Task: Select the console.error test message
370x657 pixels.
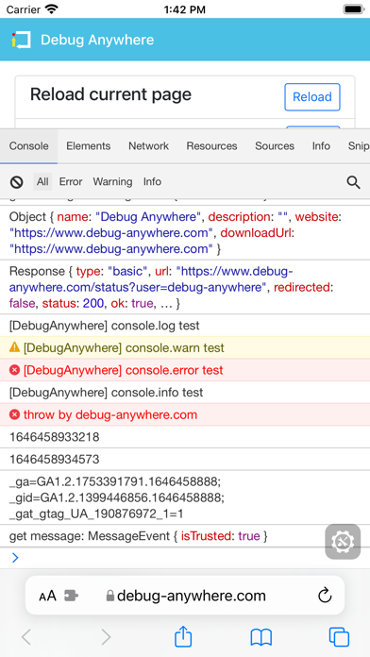Action: pyautogui.click(x=124, y=370)
